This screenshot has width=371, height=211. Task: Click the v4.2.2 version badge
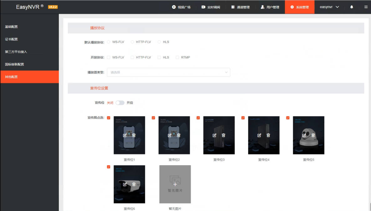(53, 7)
